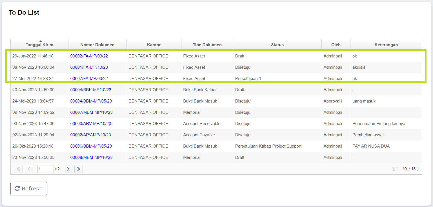Image resolution: width=433 pixels, height=207 pixels.
Task: Go to the previous page
Action: (29, 169)
